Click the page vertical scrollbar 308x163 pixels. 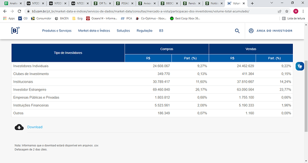(x=306, y=96)
